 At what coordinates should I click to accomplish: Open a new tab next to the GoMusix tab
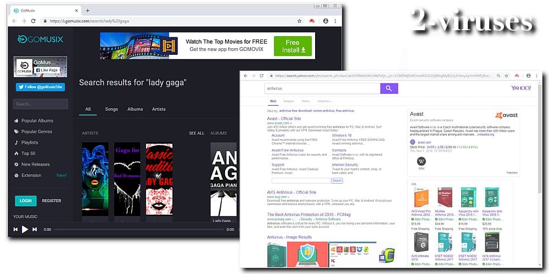point(87,10)
